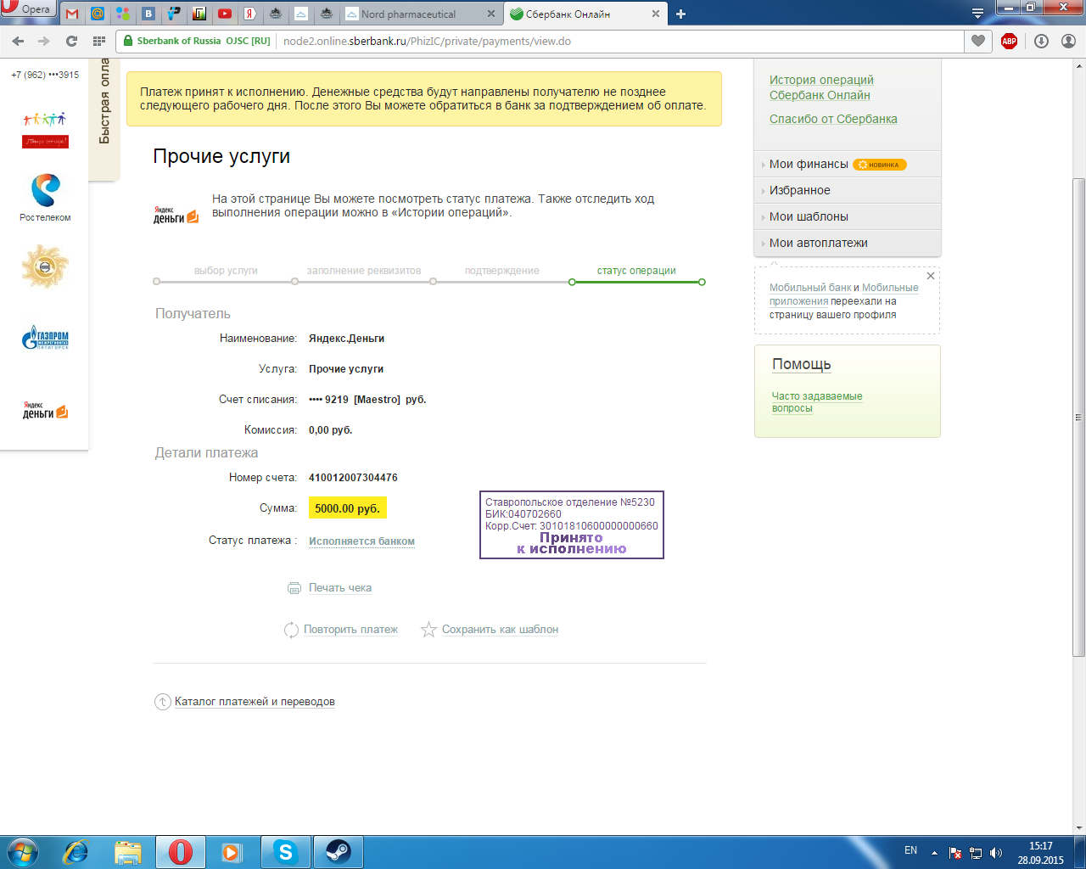Open Opera speed dial grid icon
This screenshot has height=869, width=1086.
pyautogui.click(x=99, y=41)
